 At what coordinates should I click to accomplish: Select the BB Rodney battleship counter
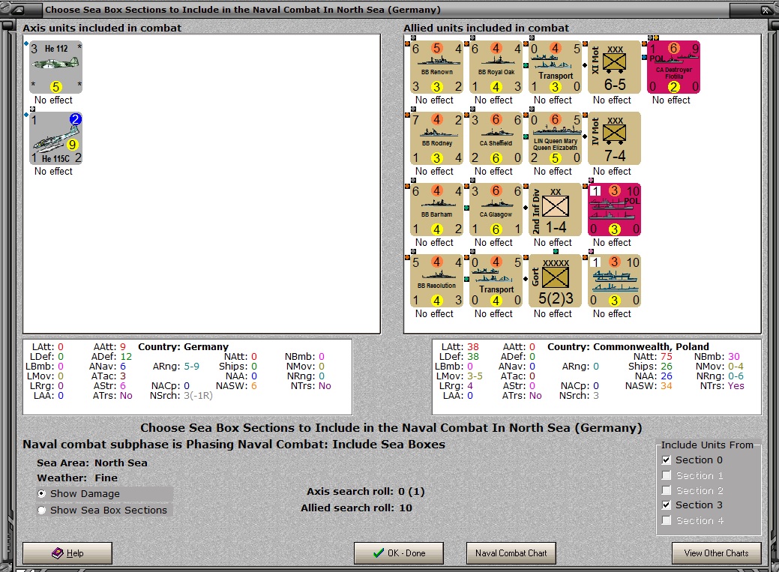(x=436, y=138)
